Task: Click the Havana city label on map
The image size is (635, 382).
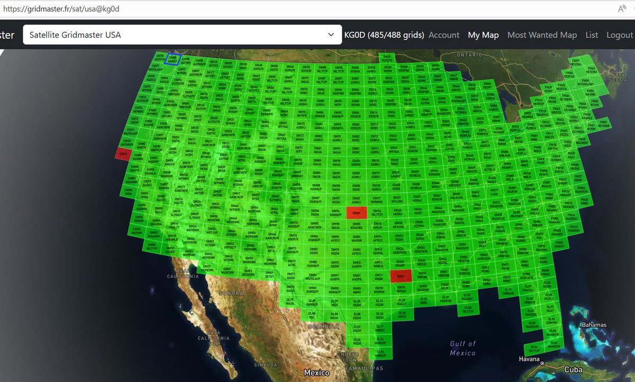Action: 530,359
